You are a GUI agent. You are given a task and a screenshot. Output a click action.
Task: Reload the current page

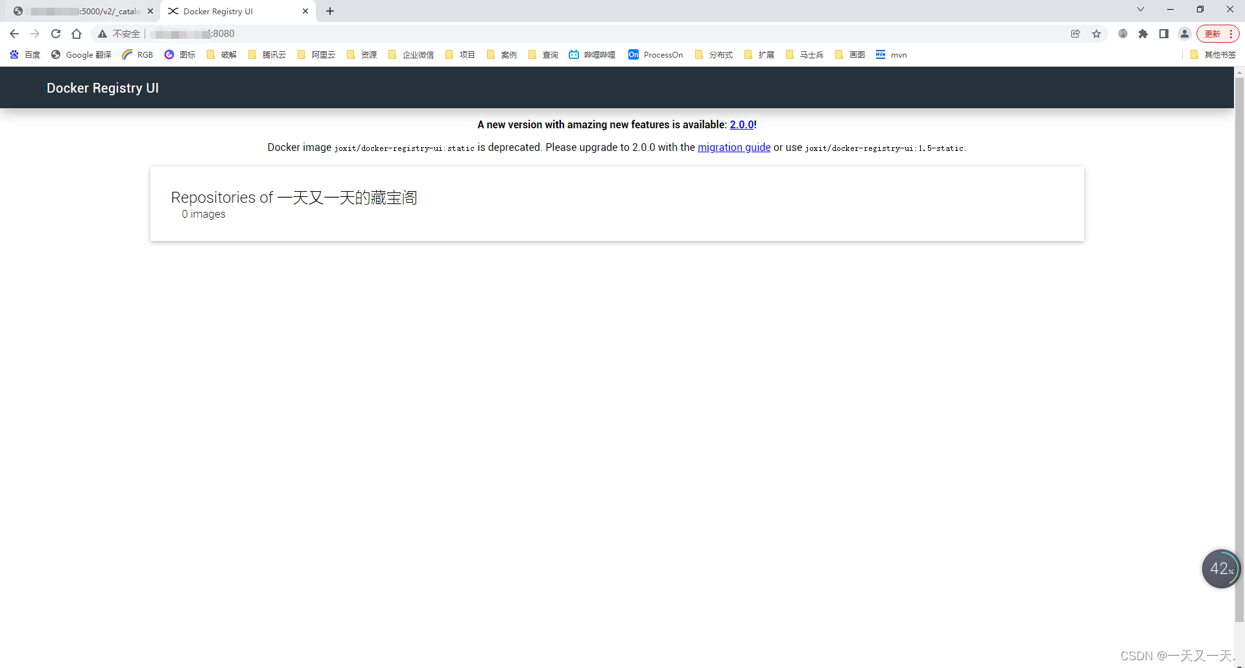tap(55, 34)
